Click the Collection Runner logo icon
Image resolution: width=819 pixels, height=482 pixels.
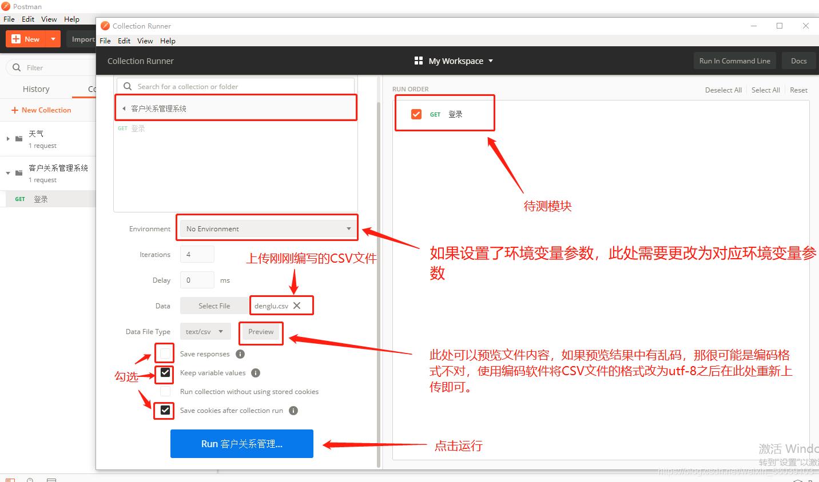[x=105, y=26]
